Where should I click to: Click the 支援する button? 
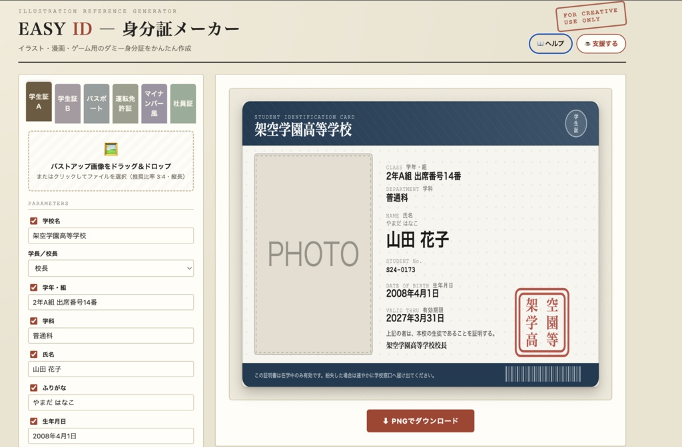(x=601, y=43)
